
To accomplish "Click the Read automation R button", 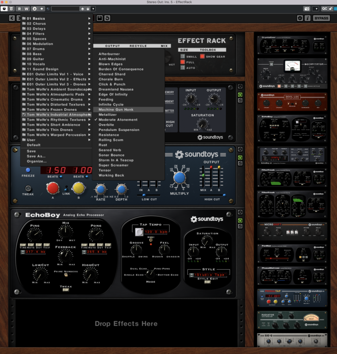I will [x=19, y=9].
